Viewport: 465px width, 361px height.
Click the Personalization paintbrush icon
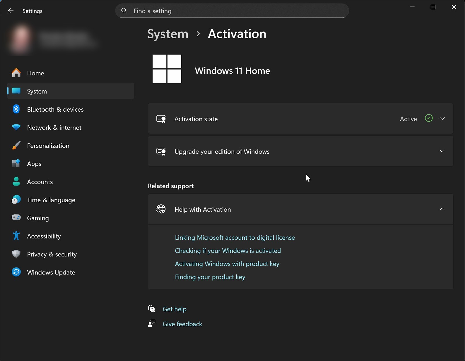click(16, 146)
